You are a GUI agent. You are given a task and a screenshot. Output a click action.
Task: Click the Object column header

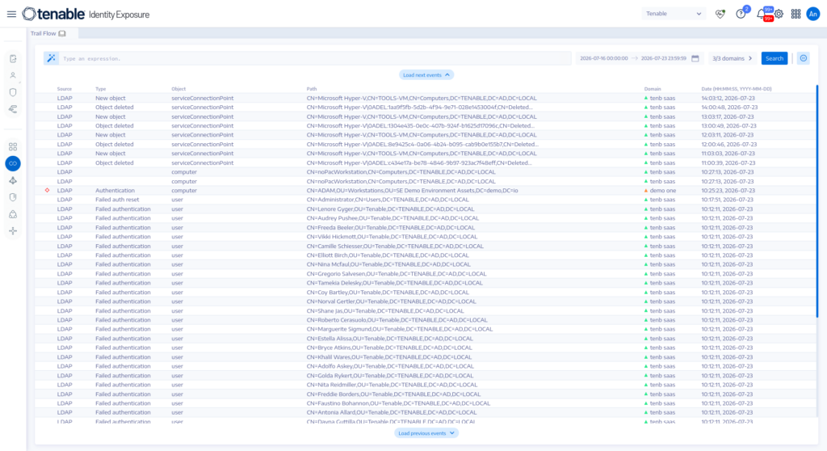point(178,89)
